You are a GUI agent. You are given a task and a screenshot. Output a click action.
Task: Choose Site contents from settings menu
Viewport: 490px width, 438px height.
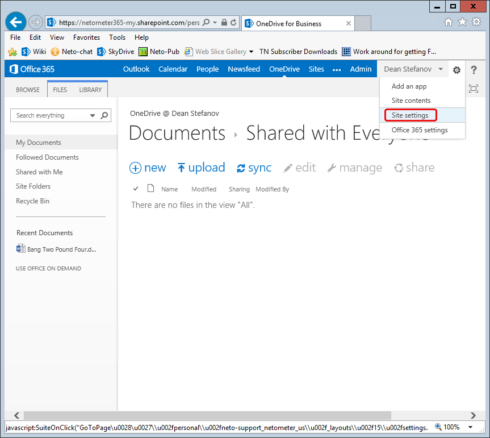coord(411,101)
